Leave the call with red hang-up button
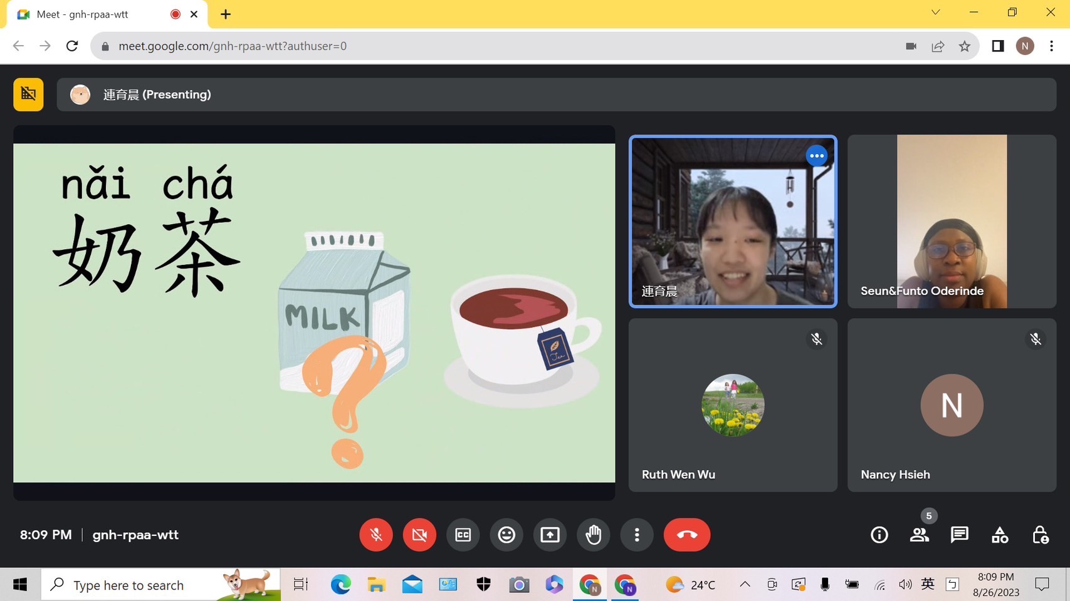The height and width of the screenshot is (601, 1070). (x=687, y=535)
